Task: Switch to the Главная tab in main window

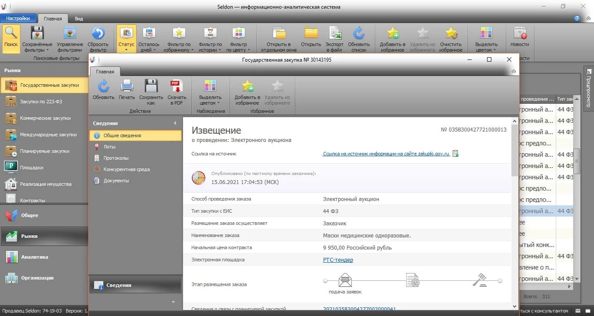Action: [x=53, y=19]
